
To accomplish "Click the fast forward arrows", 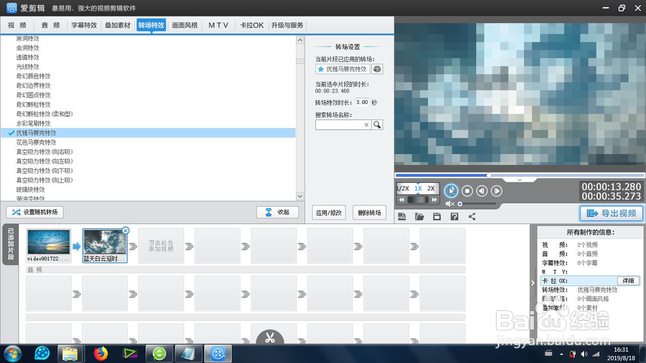I will pyautogui.click(x=434, y=200).
